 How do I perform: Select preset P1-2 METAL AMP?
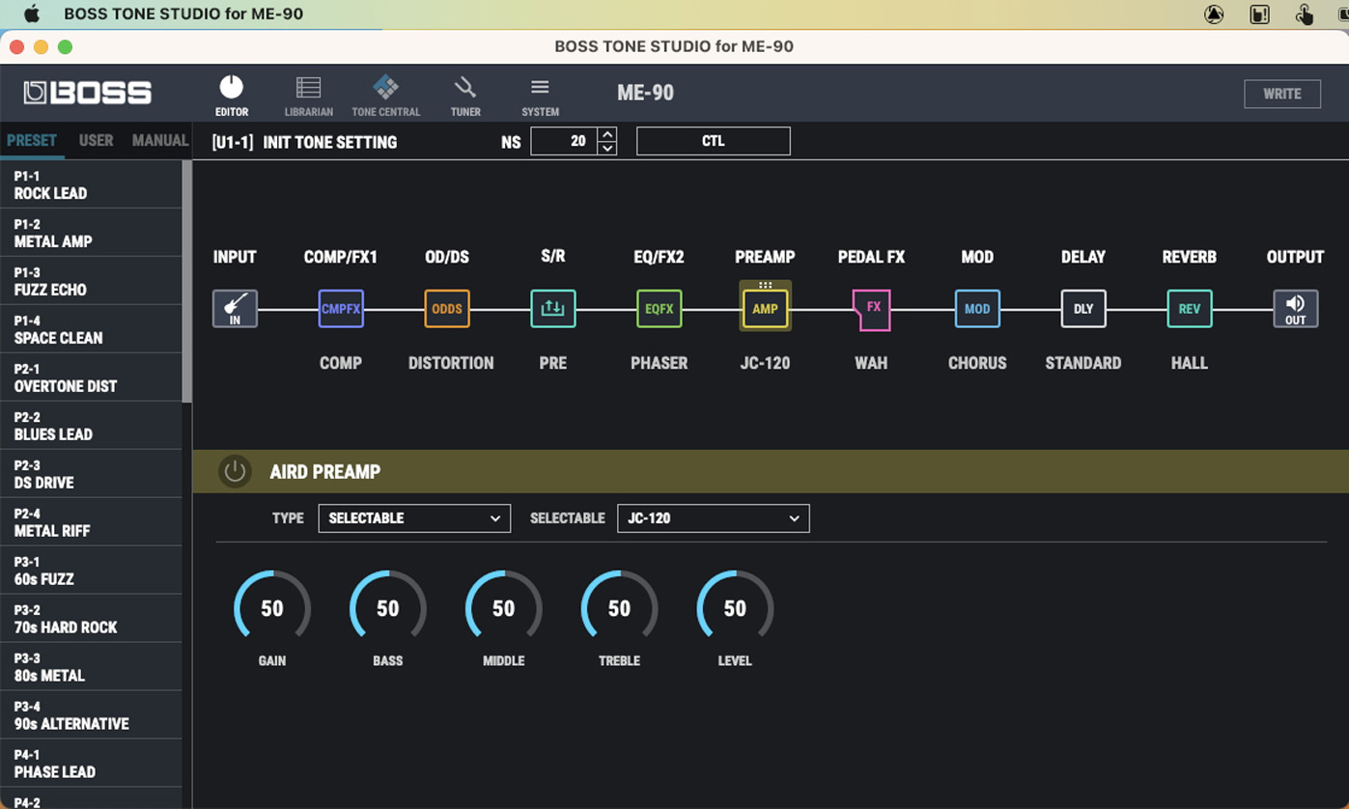[91, 233]
